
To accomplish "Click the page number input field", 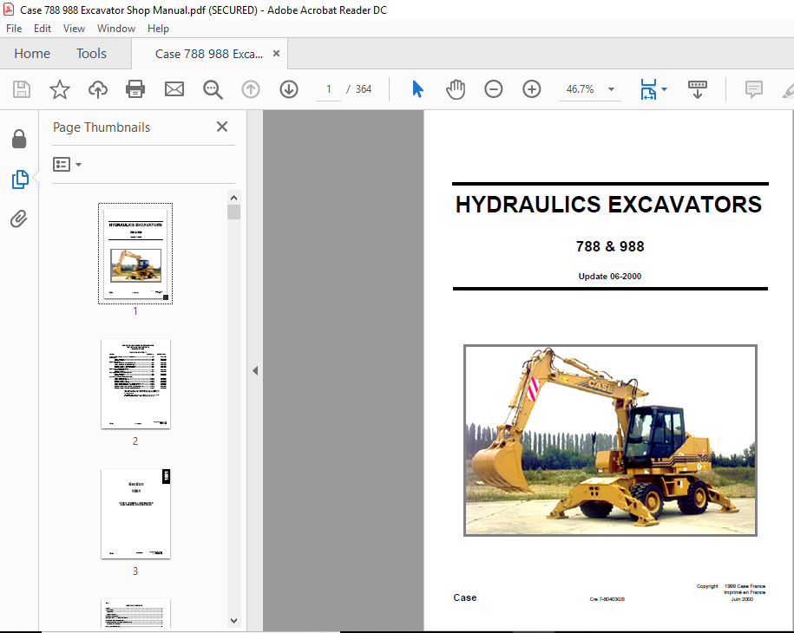I will [329, 89].
